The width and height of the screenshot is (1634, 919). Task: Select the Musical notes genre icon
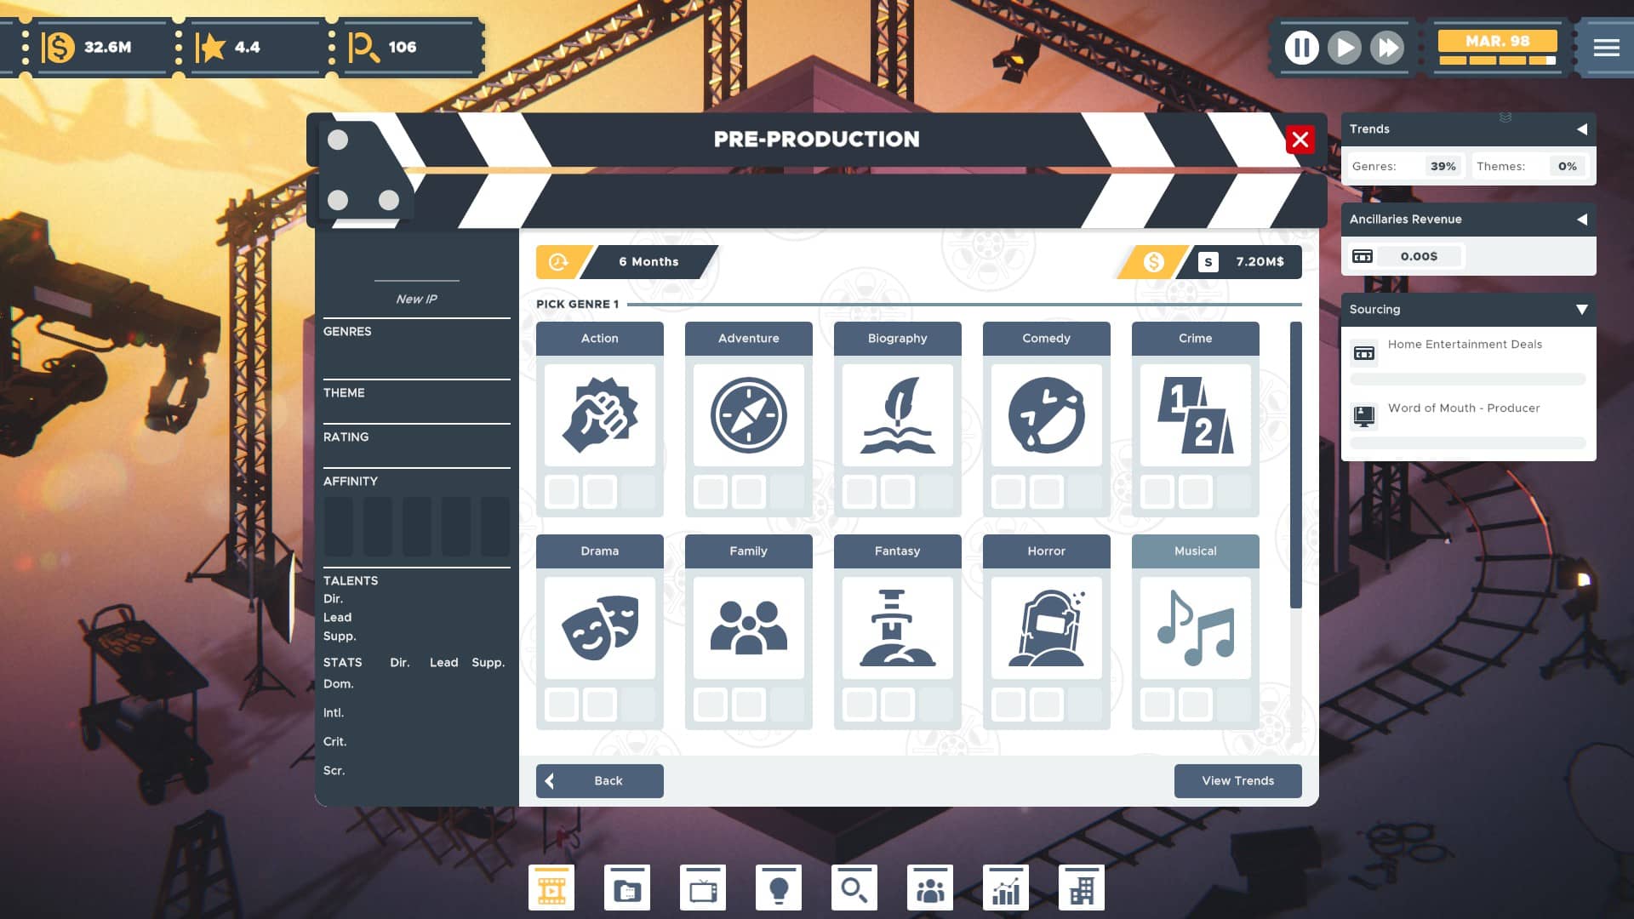1195,628
